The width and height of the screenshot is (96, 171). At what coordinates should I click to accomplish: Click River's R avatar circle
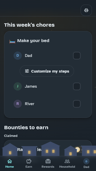[18, 104]
